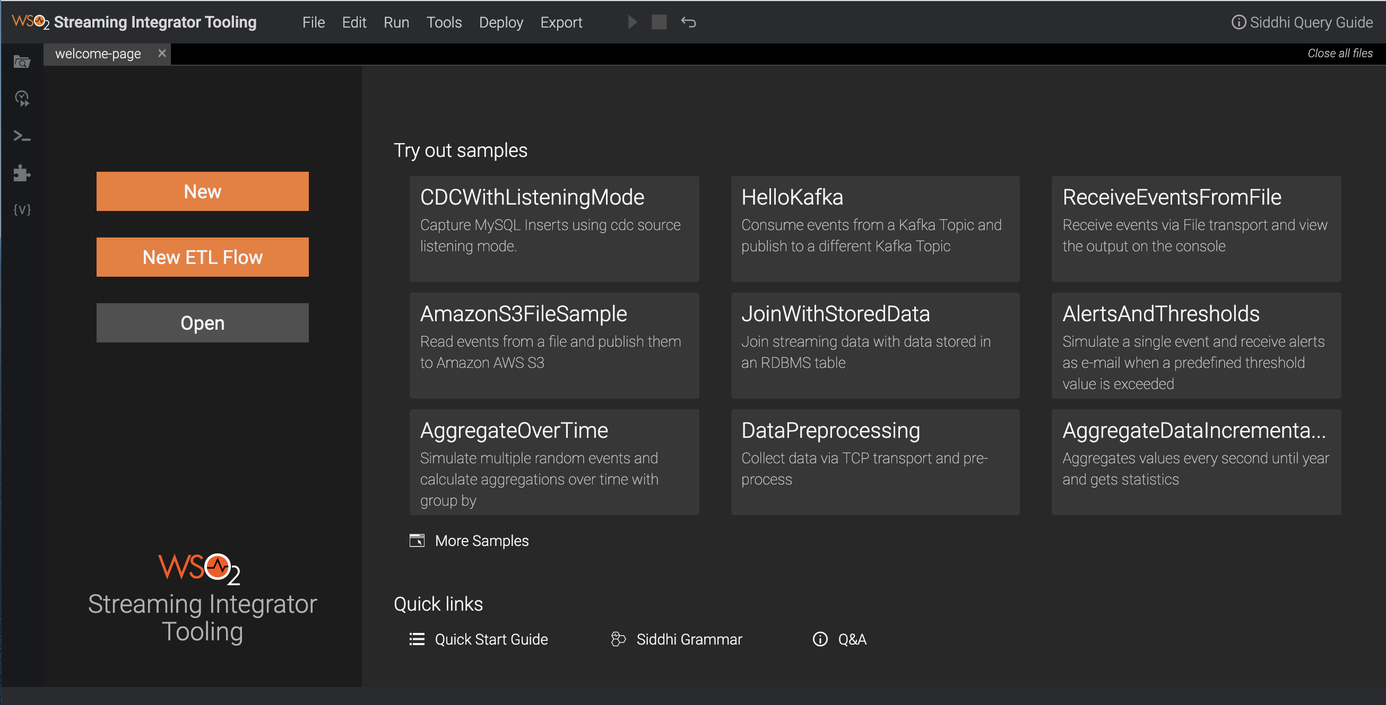Open the template variables {V} icon

point(22,209)
